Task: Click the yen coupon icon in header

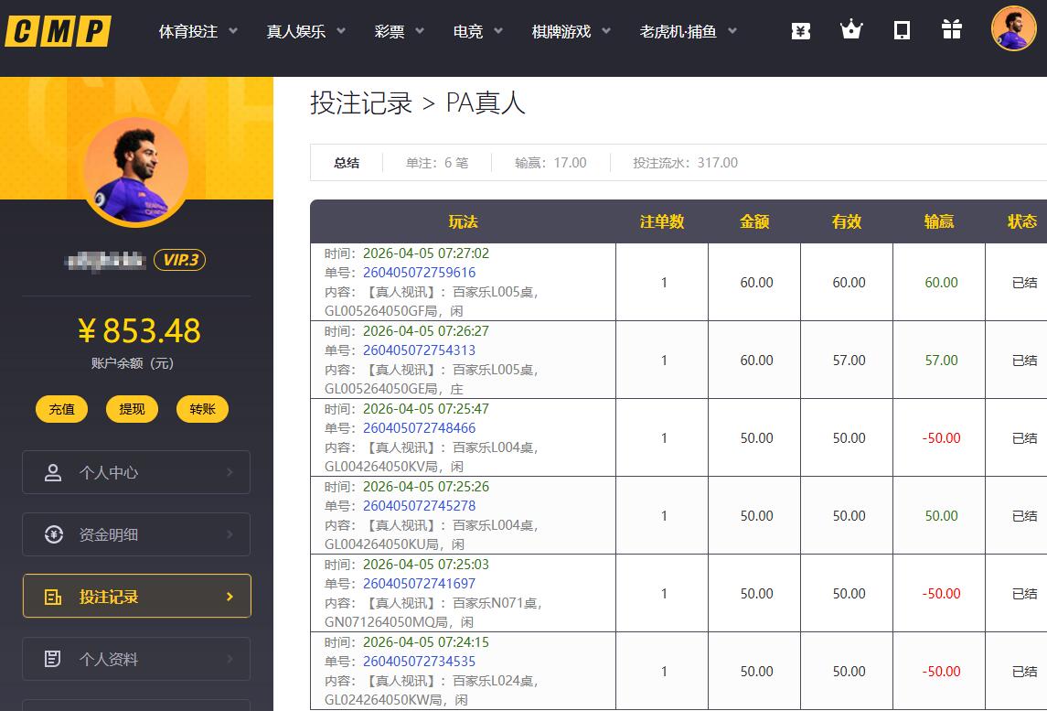Action: pos(800,31)
